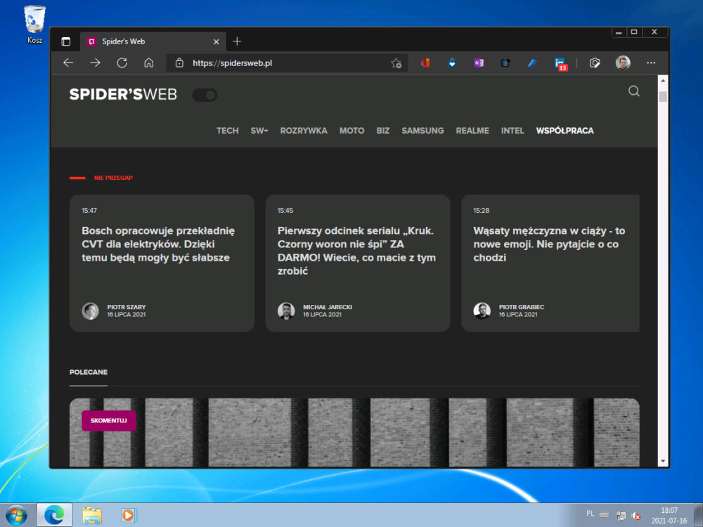Open the TECH section
This screenshot has width=703, height=527.
[x=227, y=131]
